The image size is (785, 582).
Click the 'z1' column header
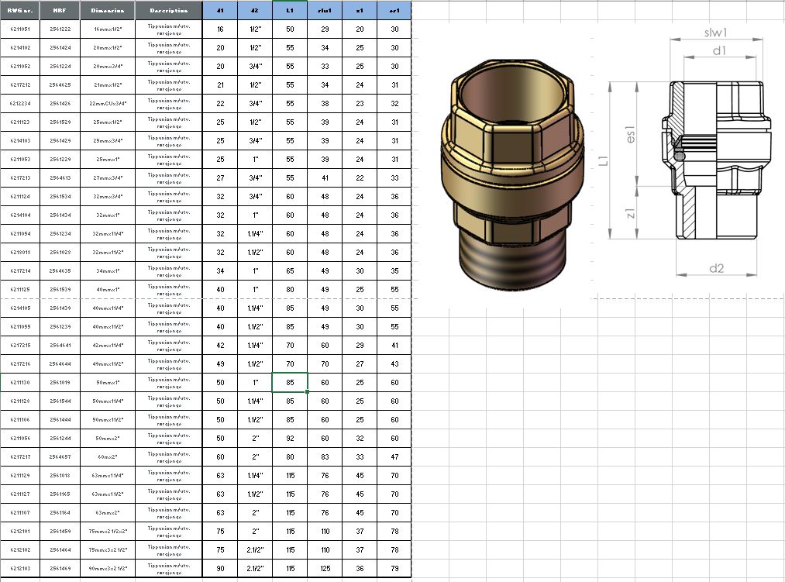tap(360, 11)
